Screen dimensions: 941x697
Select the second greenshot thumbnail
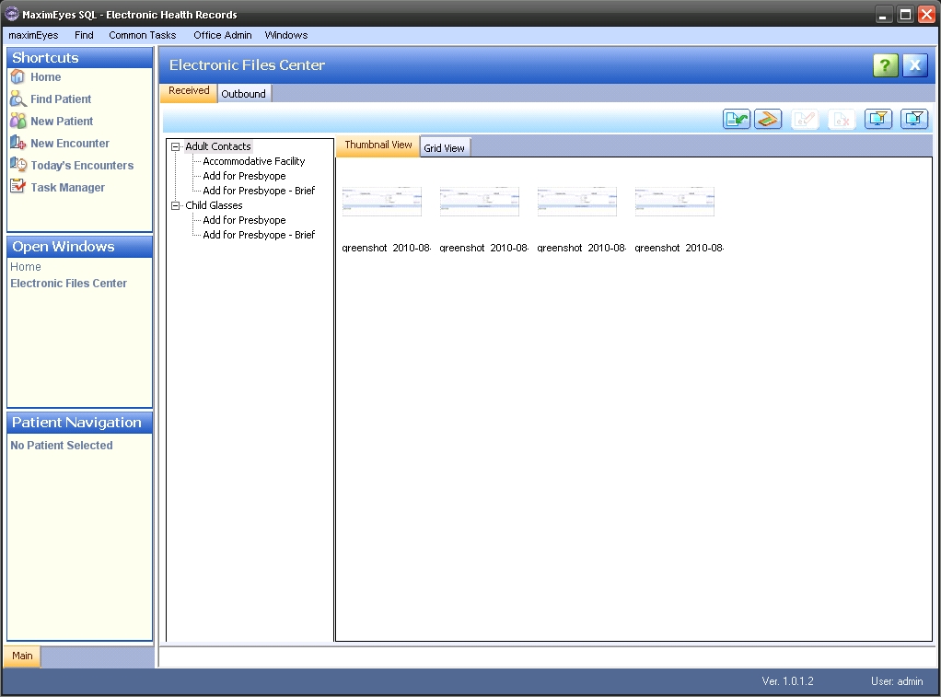tap(480, 202)
